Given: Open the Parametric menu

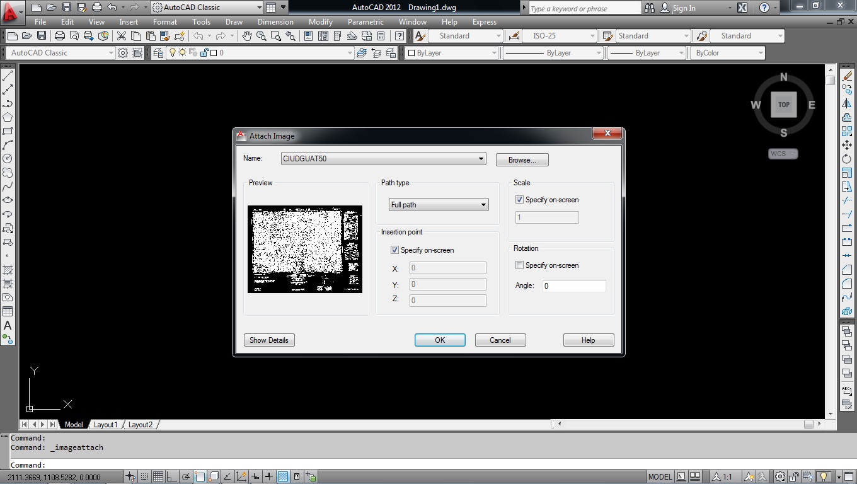Looking at the screenshot, I should (x=365, y=21).
